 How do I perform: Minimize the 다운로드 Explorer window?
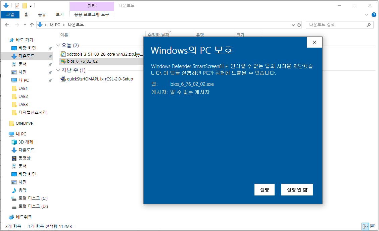pyautogui.click(x=339, y=5)
